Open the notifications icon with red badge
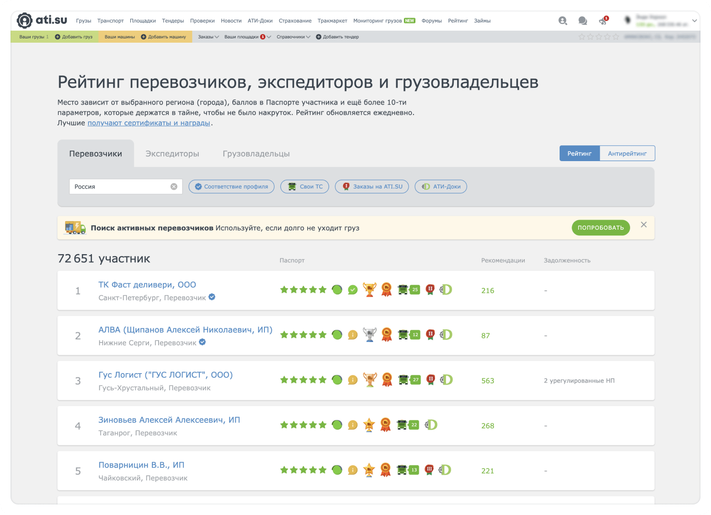 pyautogui.click(x=604, y=21)
